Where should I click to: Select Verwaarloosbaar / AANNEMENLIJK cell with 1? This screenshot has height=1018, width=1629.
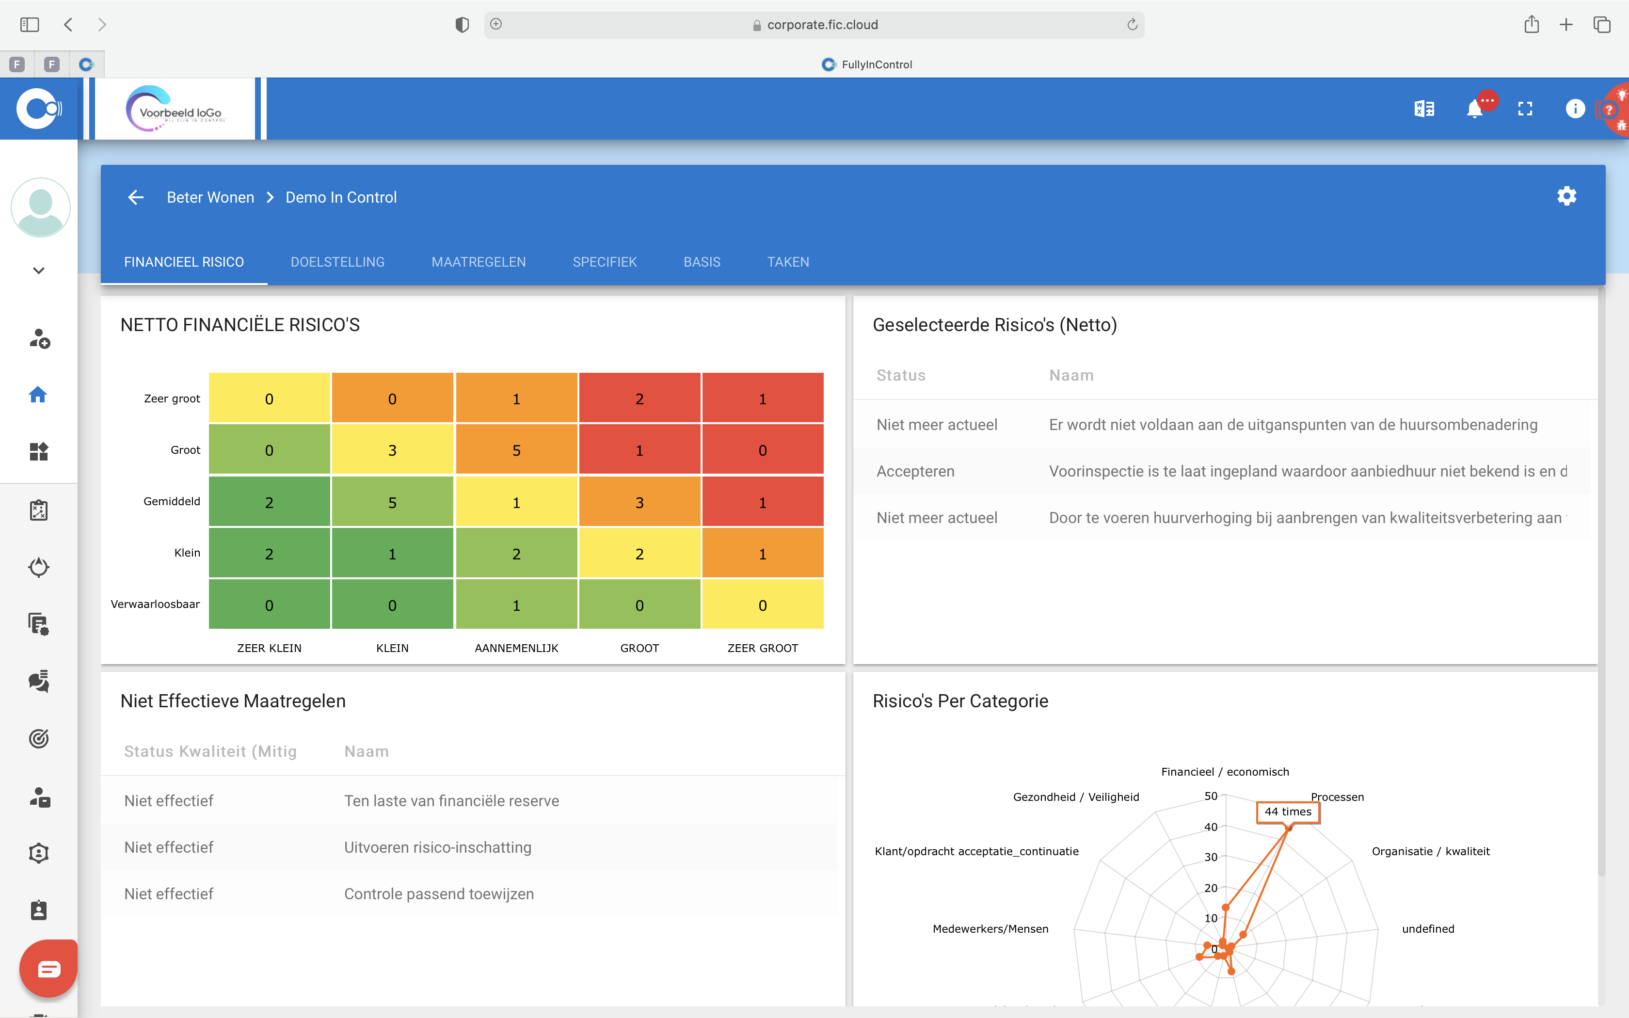coord(516,604)
